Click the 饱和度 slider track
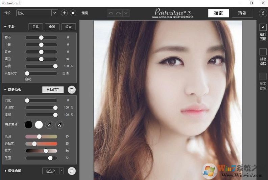268x180 pixels. point(41,144)
